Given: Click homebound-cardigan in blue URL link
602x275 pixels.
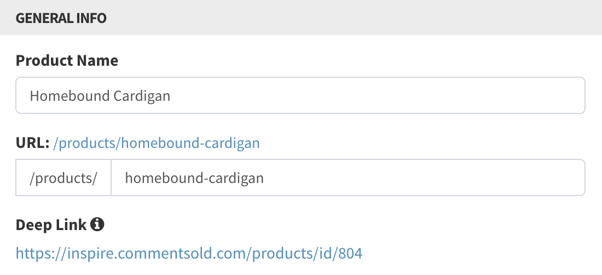Looking at the screenshot, I should point(190,143).
